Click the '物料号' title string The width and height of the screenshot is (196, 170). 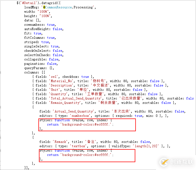(x=98, y=81)
